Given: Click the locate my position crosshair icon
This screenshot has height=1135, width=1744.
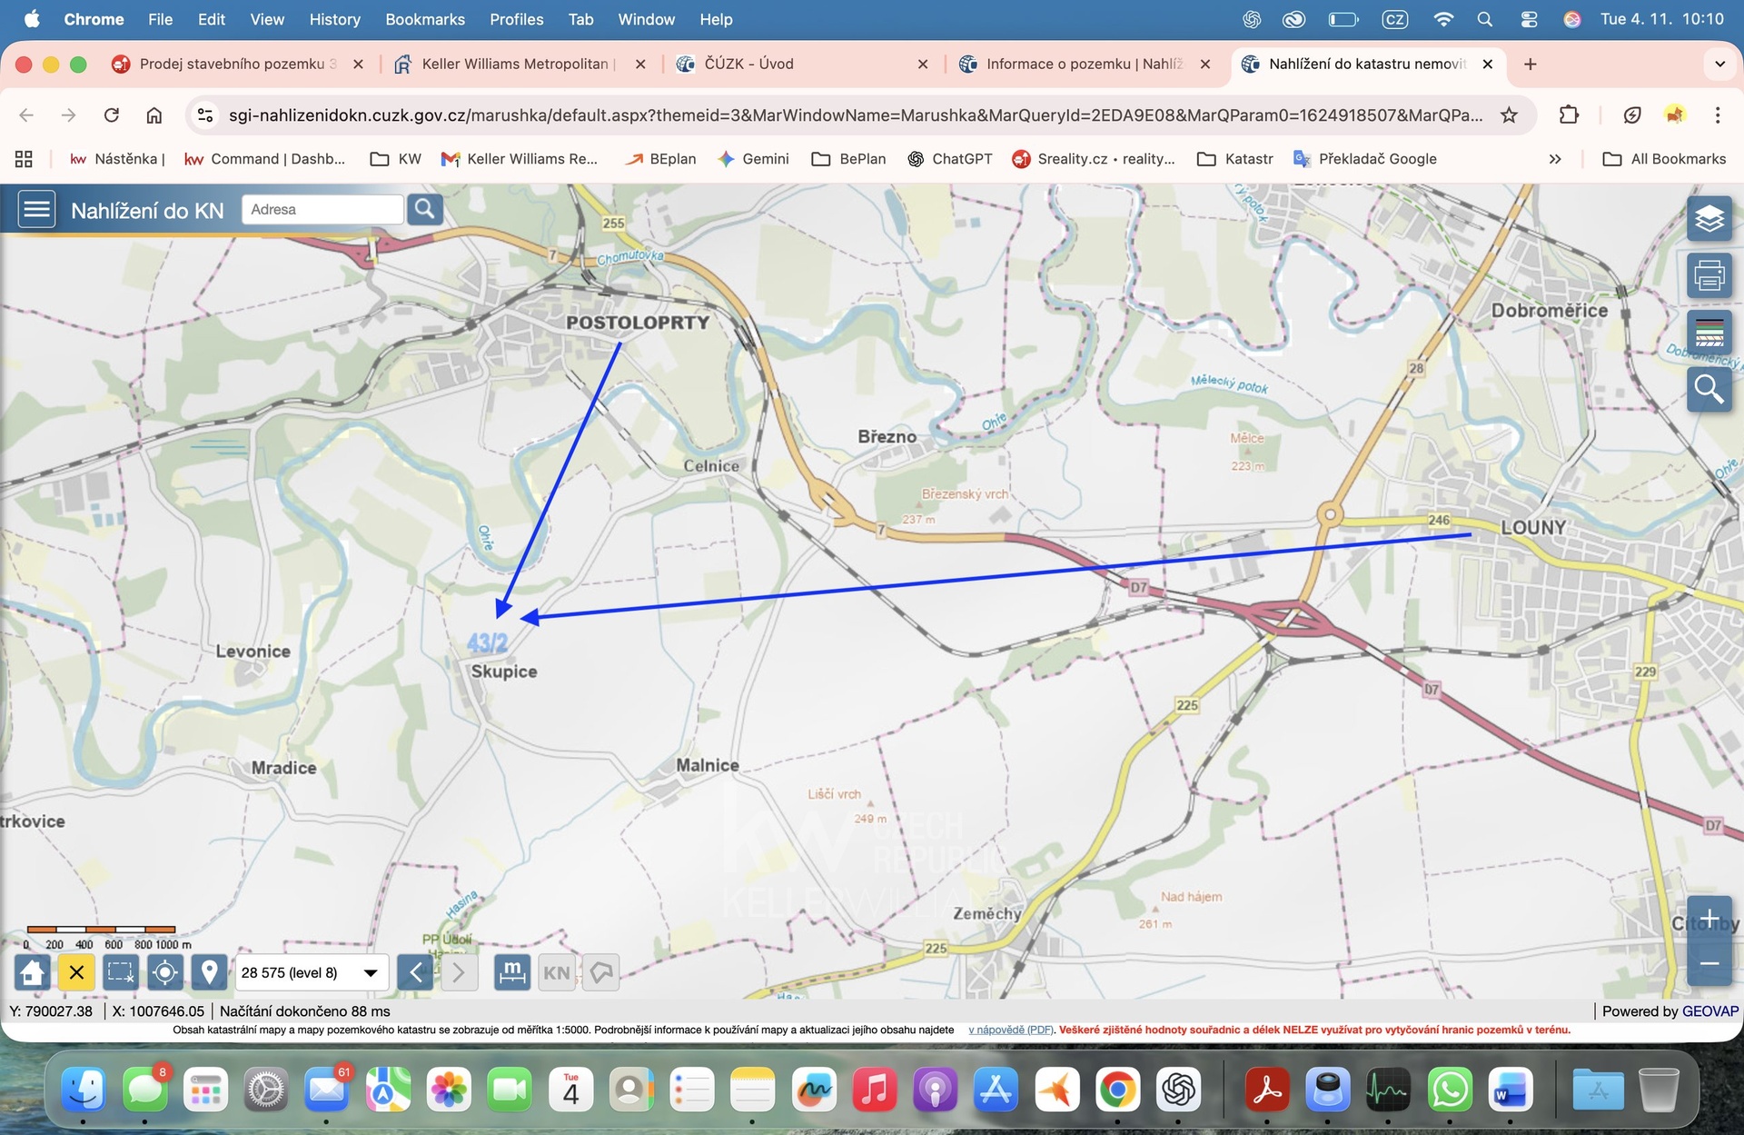Looking at the screenshot, I should (164, 972).
